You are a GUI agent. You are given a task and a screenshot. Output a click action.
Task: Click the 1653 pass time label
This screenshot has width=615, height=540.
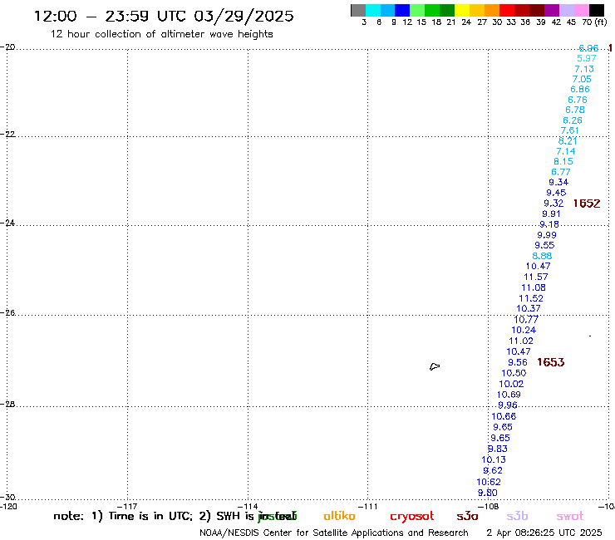[551, 362]
